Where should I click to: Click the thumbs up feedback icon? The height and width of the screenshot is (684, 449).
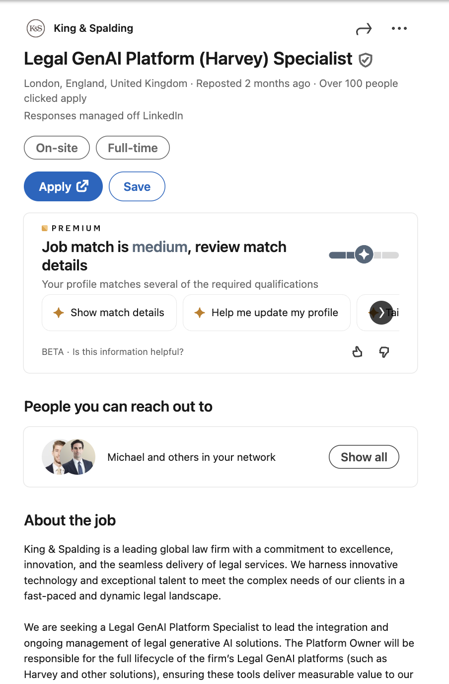pos(357,352)
